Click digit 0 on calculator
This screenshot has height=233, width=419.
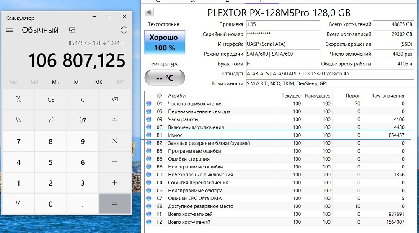(x=51, y=204)
